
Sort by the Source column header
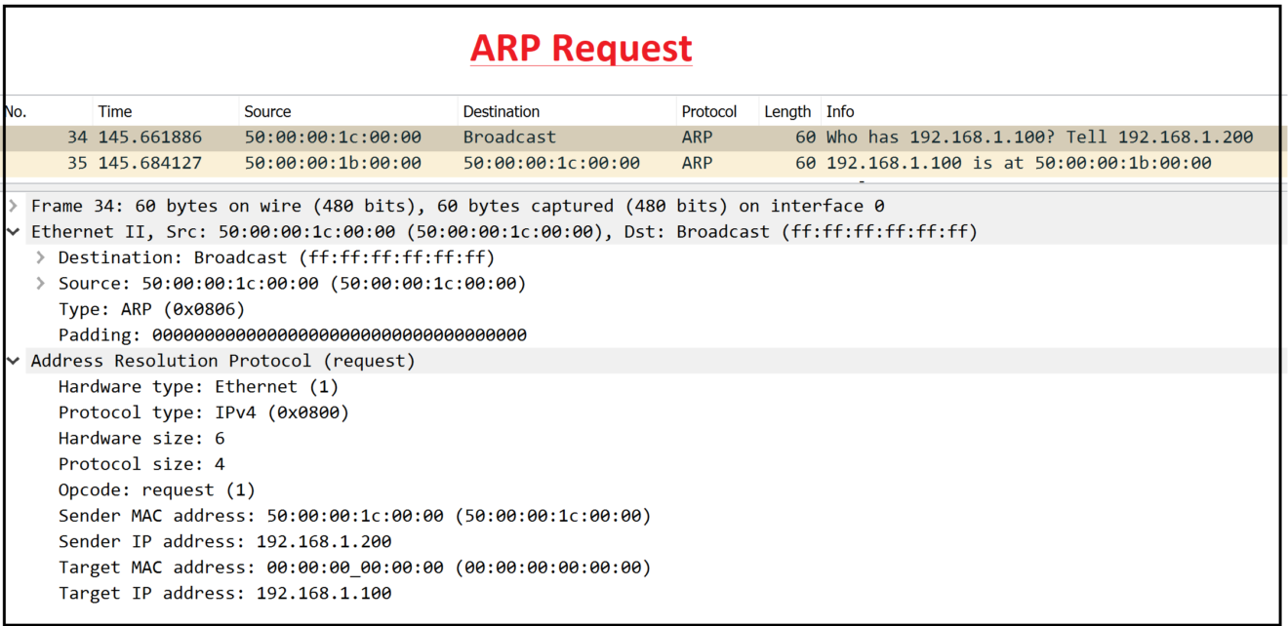click(x=267, y=111)
